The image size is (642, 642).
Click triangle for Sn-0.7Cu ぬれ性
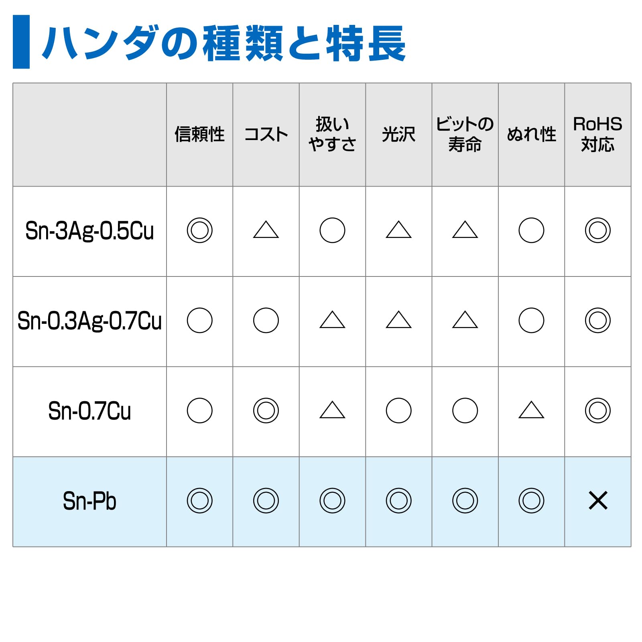click(x=531, y=410)
